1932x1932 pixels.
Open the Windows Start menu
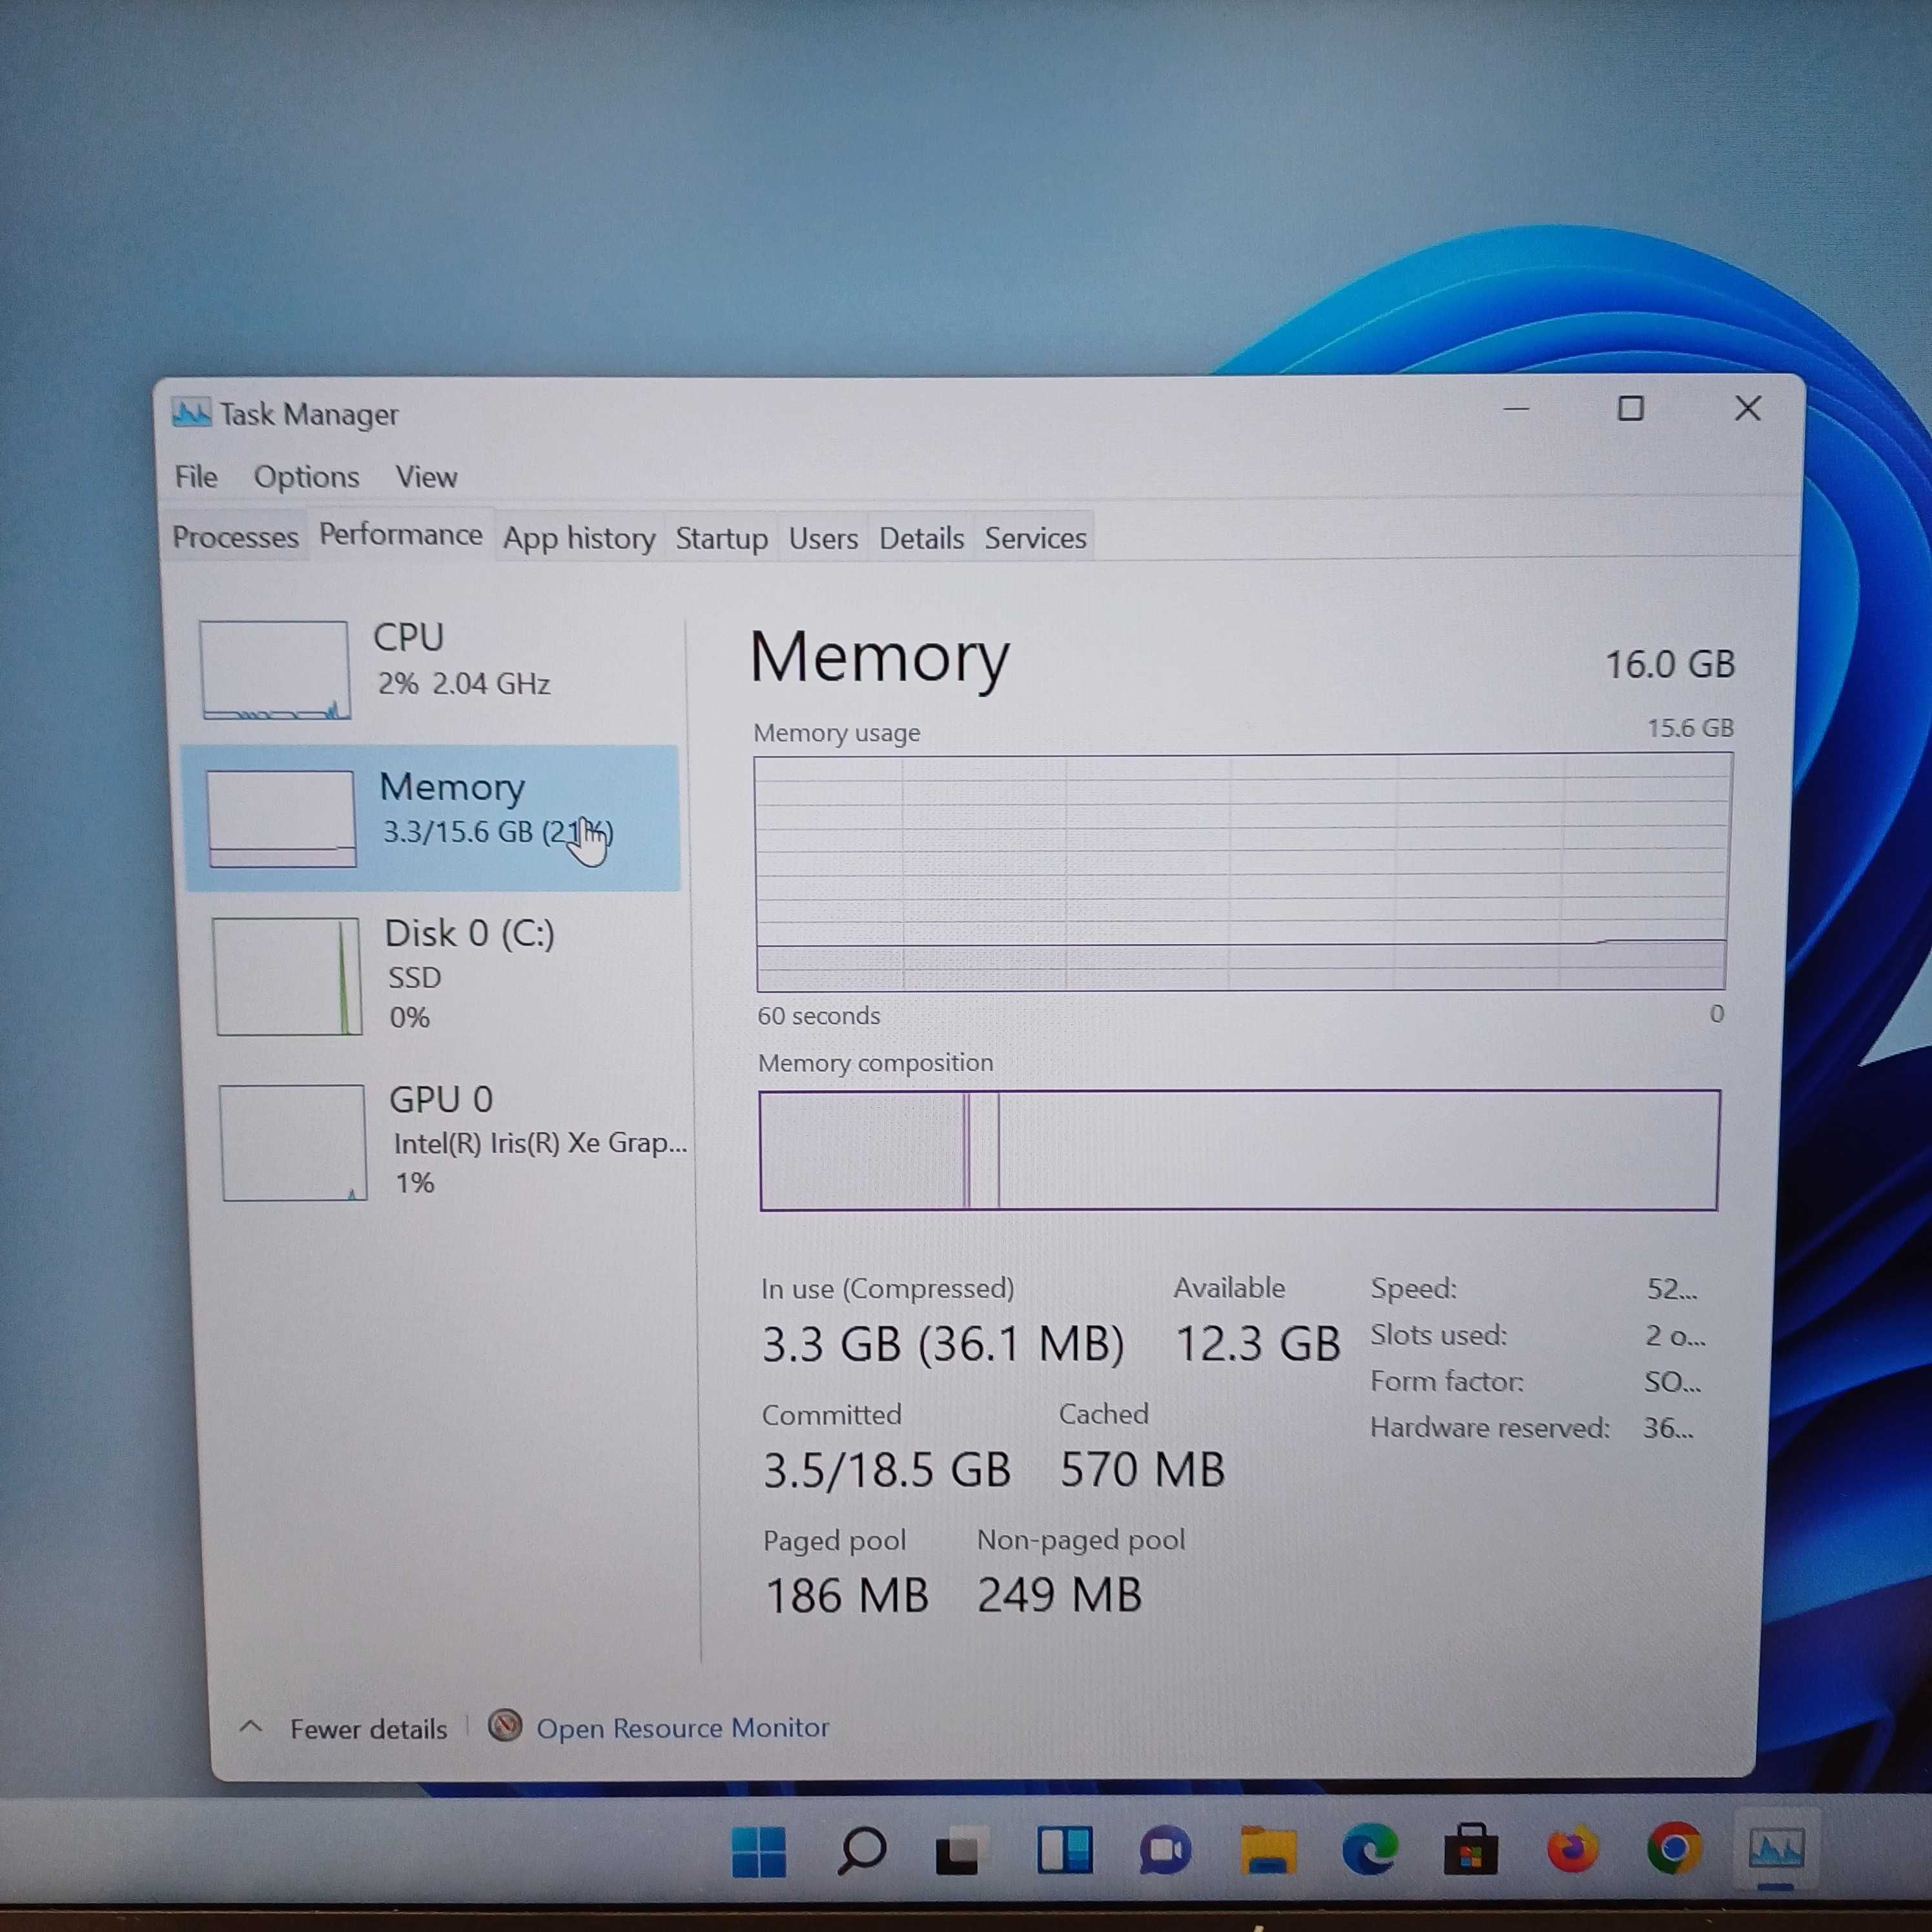tap(759, 1851)
